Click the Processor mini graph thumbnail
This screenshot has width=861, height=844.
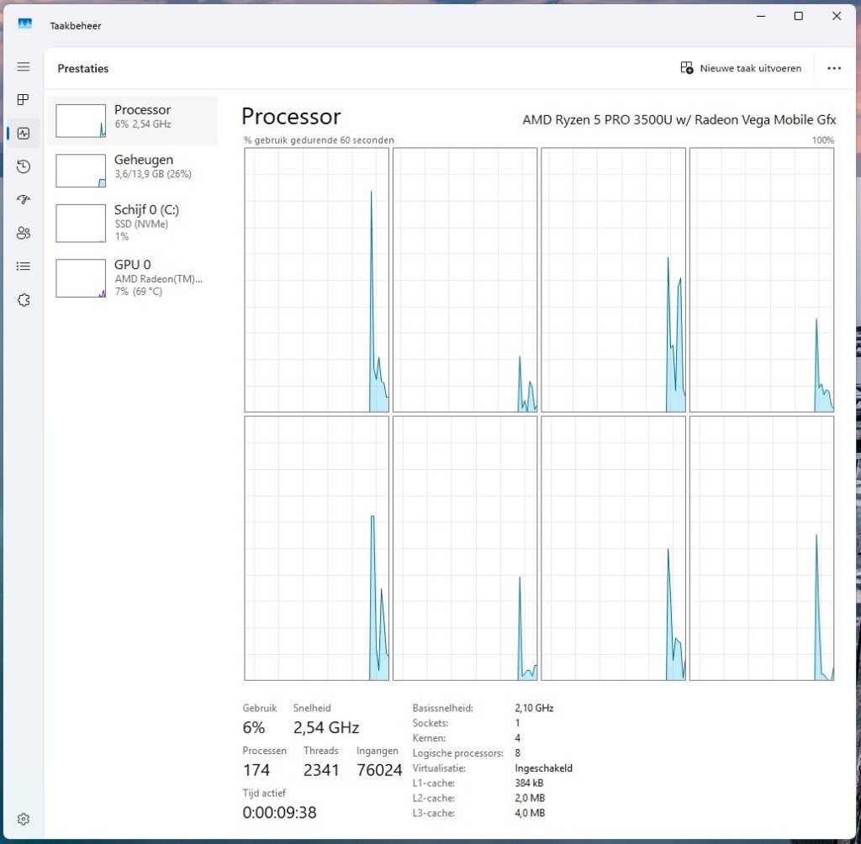pos(81,121)
